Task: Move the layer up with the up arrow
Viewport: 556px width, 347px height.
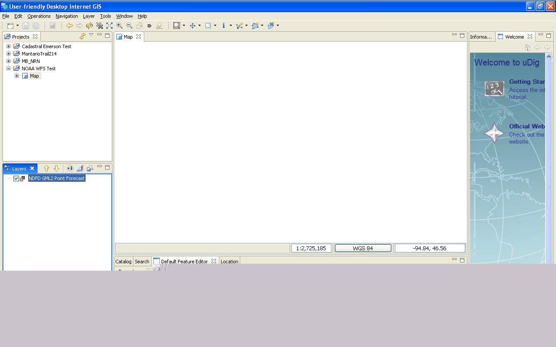Action: tap(46, 168)
